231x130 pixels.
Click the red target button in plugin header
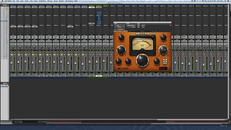pos(170,25)
